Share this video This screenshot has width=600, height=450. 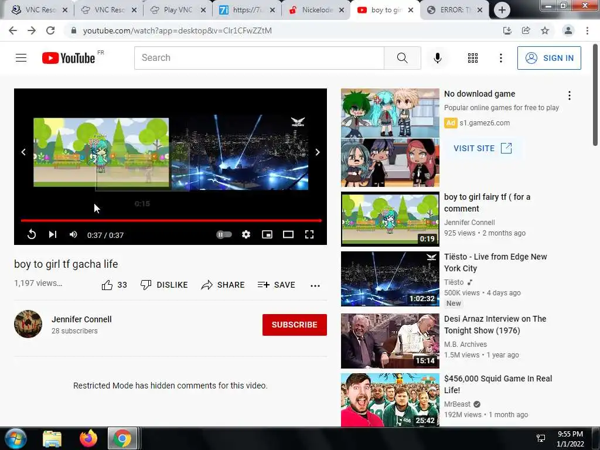[x=223, y=285]
